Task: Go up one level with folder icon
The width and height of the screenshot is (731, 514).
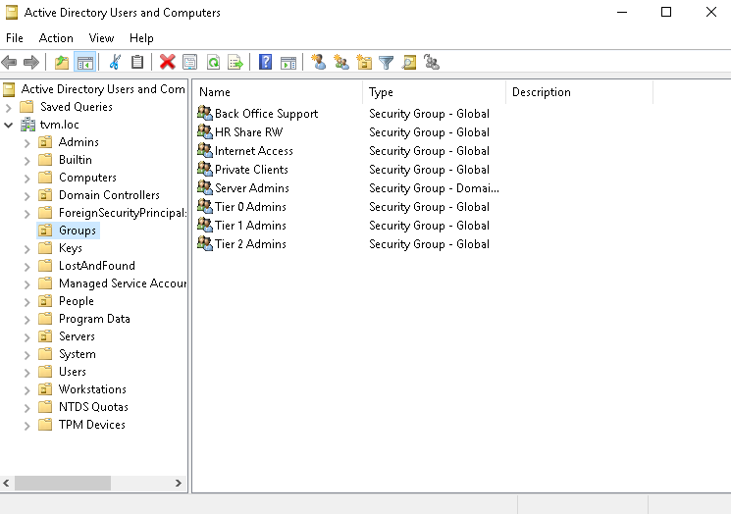Action: 62,62
